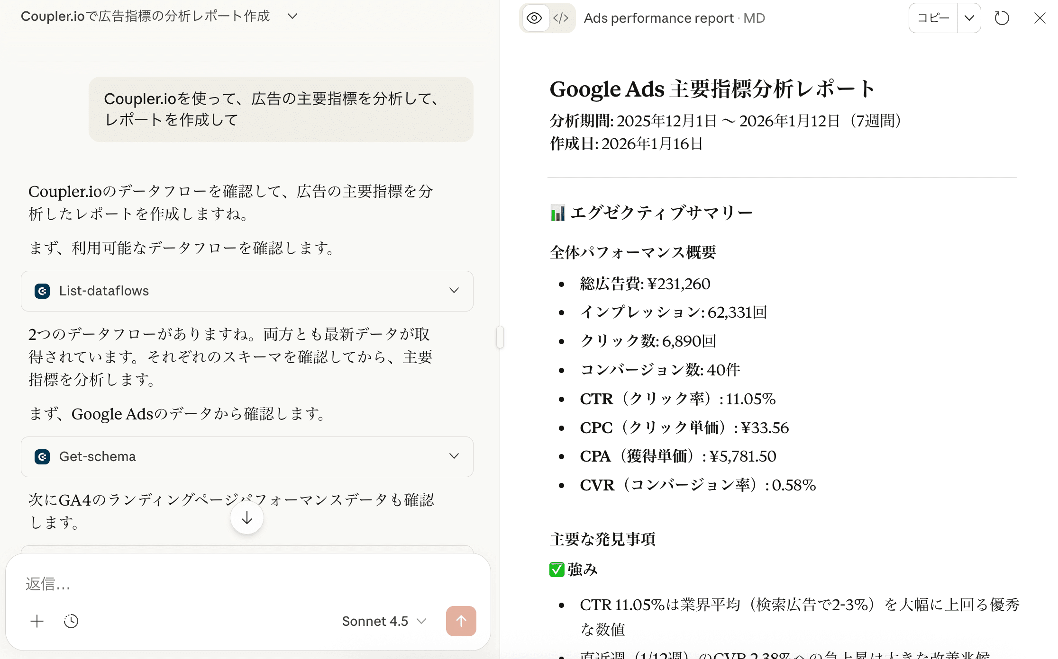This screenshot has height=659, width=1058.
Task: Click the 作成日: 2026年1月16日 line
Action: click(627, 143)
